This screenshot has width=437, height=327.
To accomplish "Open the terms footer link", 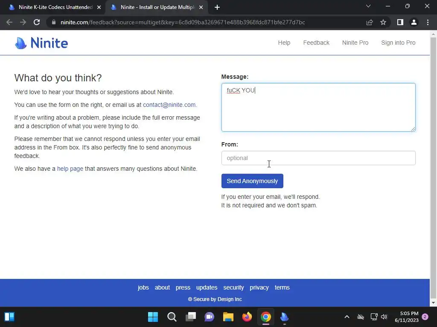I will (x=282, y=287).
